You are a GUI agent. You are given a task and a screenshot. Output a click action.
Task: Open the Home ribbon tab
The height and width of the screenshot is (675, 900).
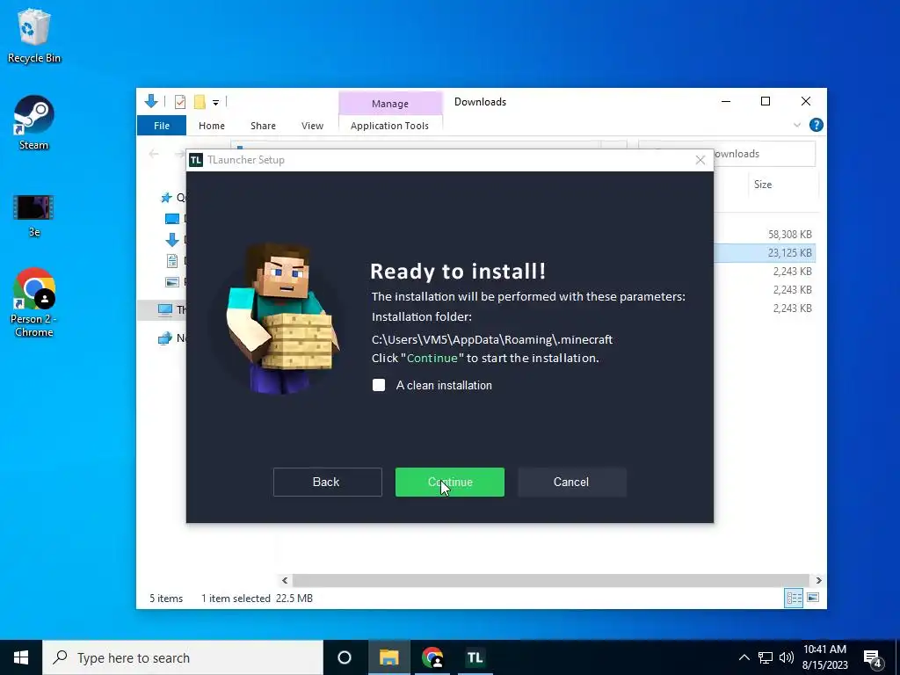[212, 126]
